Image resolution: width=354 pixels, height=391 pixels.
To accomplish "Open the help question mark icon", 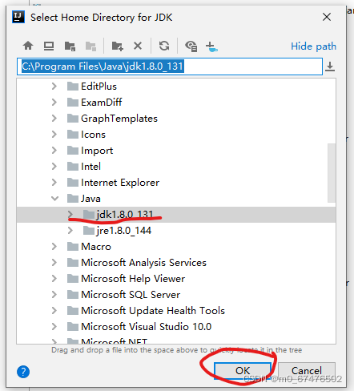I will pos(23,372).
